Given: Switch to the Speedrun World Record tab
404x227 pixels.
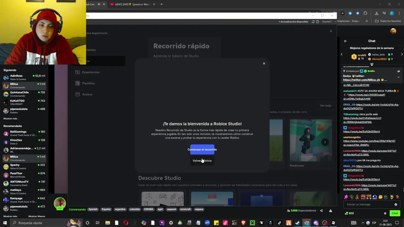Looking at the screenshot, I should pyautogui.click(x=133, y=4).
